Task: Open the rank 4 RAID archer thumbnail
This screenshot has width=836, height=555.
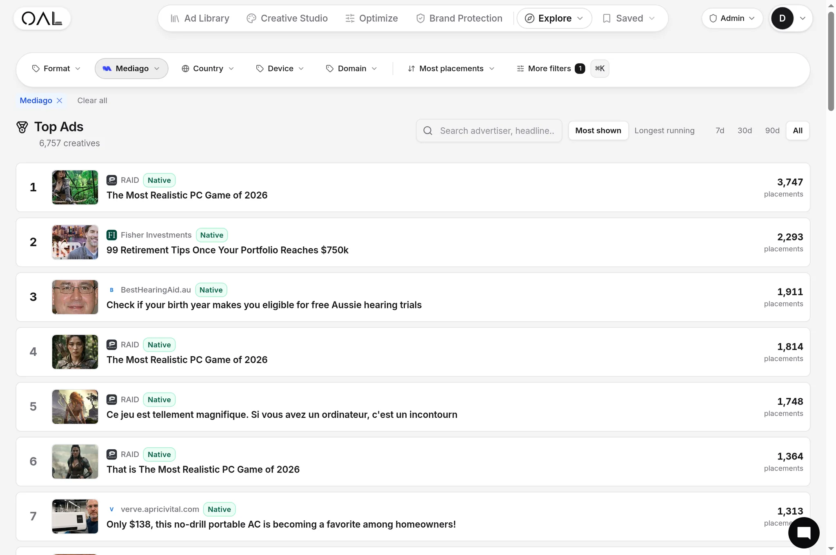Action: [x=75, y=352]
